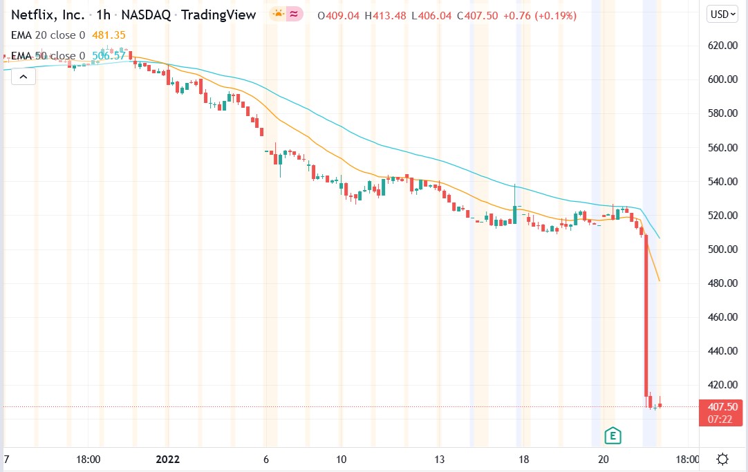
Task: Open the USD currency dropdown
Action: (x=721, y=13)
